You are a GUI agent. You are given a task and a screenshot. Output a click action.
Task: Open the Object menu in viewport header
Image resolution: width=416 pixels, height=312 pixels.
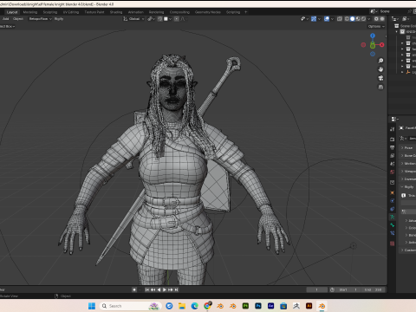tap(18, 19)
